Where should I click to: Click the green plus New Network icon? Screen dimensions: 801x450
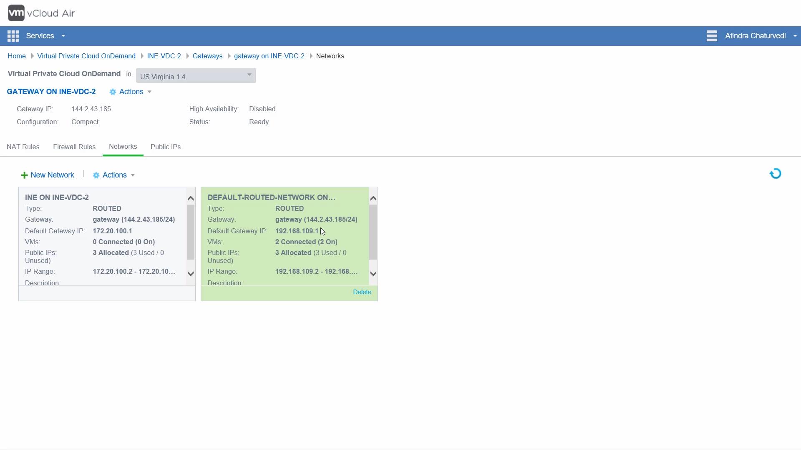(x=24, y=175)
